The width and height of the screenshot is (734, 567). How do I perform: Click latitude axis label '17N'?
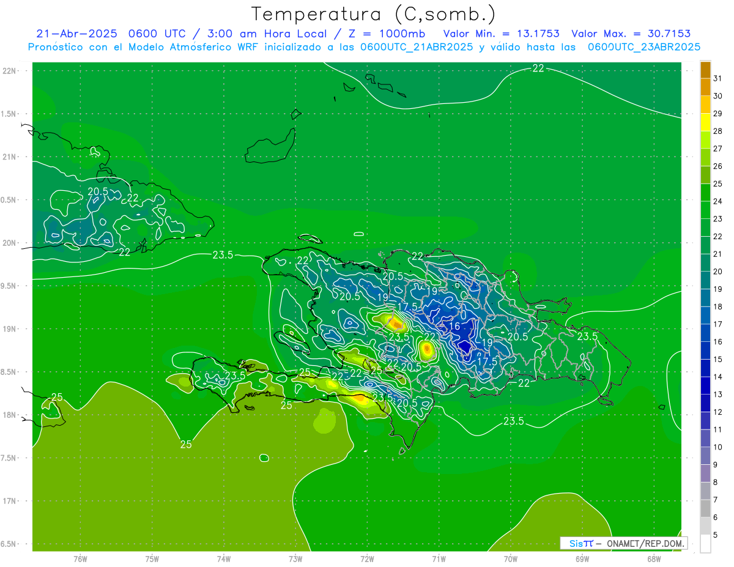point(9,501)
